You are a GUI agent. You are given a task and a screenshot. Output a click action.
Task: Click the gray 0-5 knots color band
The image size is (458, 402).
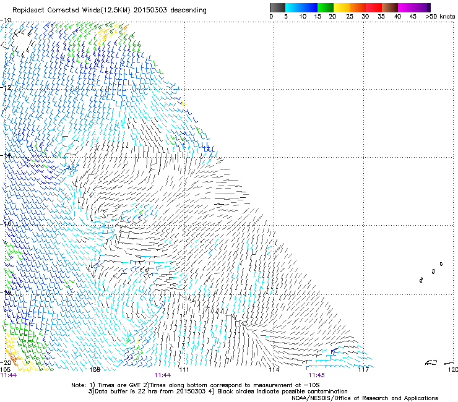click(x=277, y=7)
